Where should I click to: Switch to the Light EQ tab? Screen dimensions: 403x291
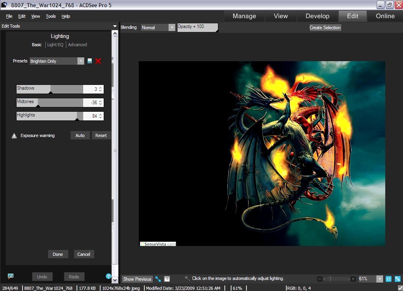coord(55,45)
